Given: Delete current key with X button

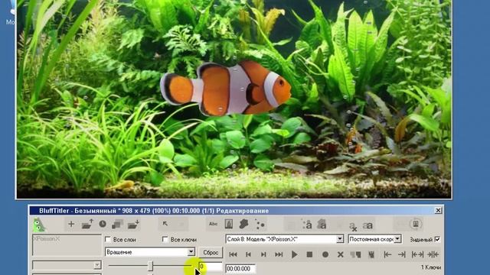Looking at the screenshot, I should [340, 254].
